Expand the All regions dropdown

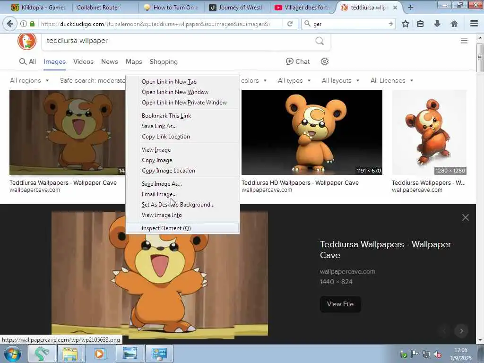pyautogui.click(x=29, y=80)
